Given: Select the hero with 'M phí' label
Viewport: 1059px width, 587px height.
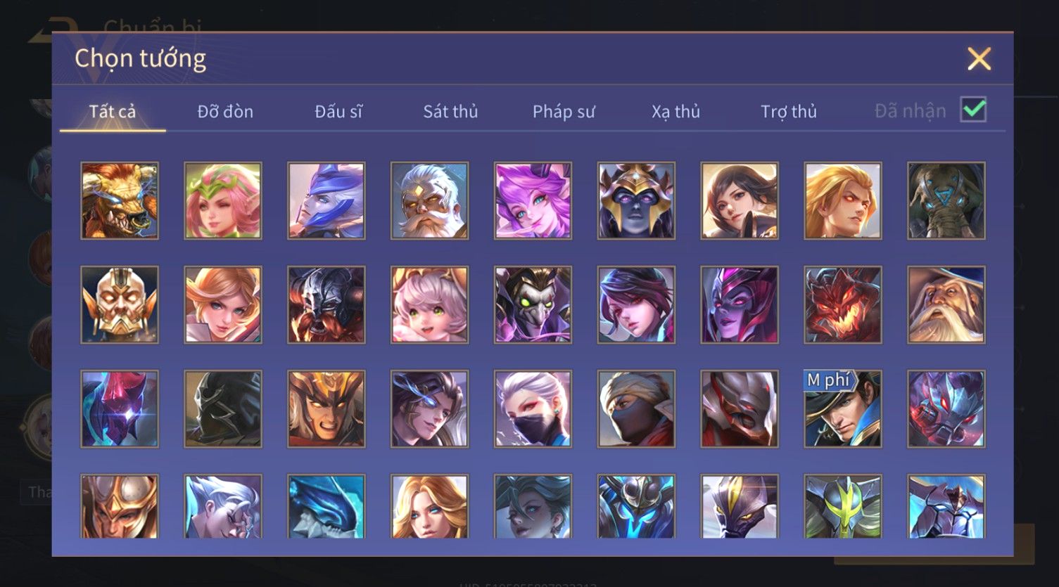Looking at the screenshot, I should point(843,409).
